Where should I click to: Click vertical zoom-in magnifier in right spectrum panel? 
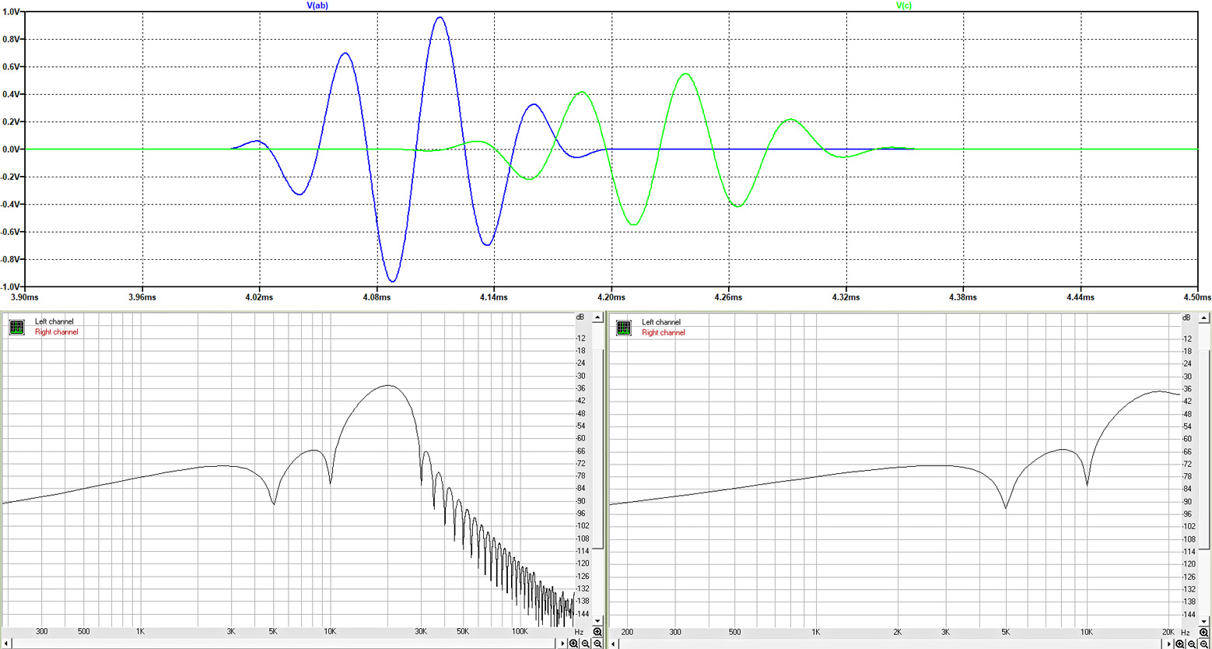click(1203, 632)
